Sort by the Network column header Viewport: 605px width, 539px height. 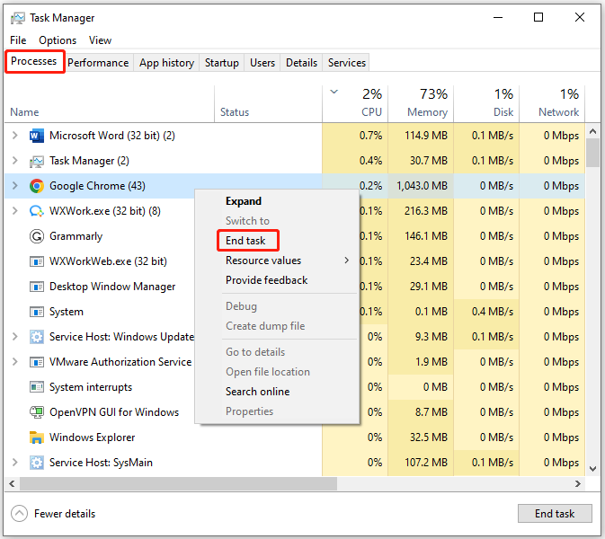click(x=552, y=103)
